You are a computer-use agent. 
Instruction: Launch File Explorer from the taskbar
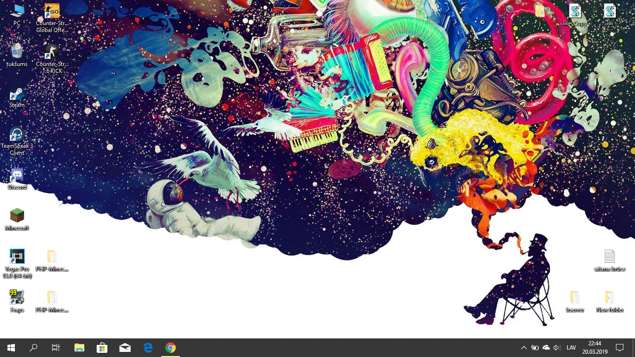click(79, 348)
